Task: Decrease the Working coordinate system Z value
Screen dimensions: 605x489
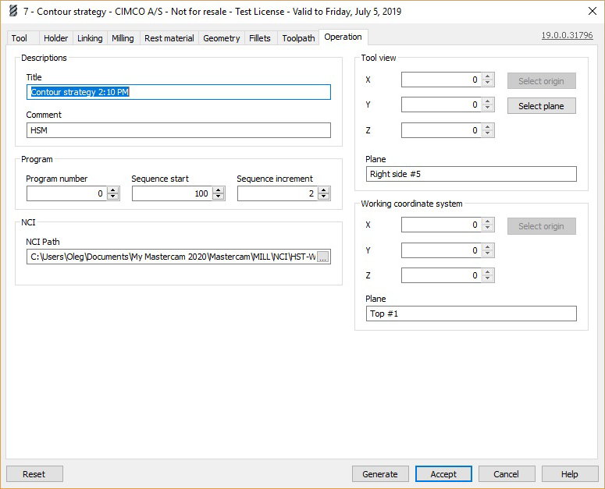Action: (x=488, y=279)
